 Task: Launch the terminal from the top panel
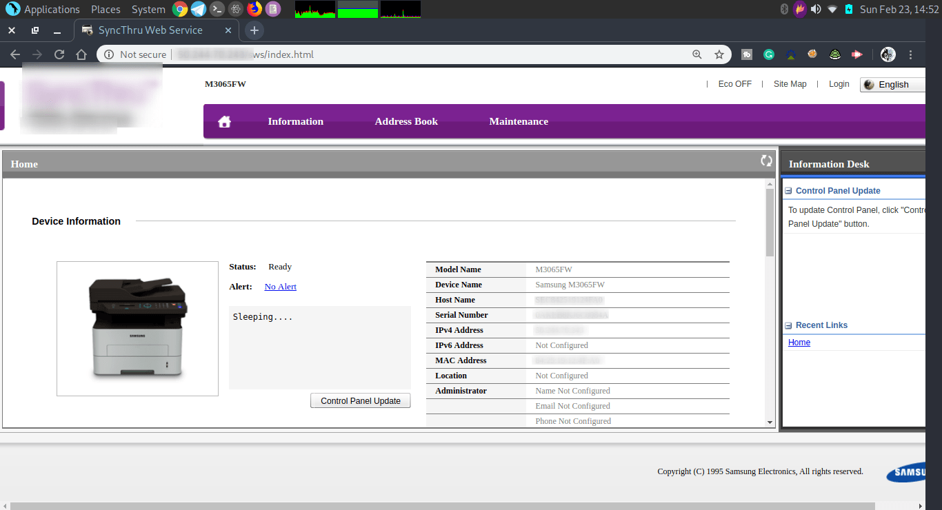click(217, 9)
